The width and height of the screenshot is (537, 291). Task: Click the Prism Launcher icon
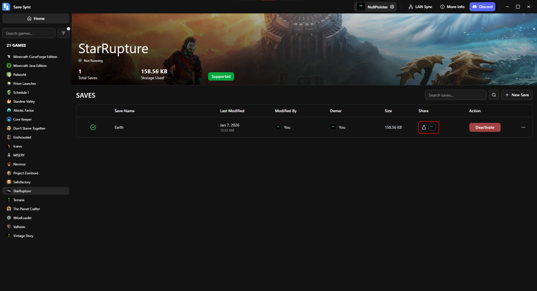(x=9, y=83)
